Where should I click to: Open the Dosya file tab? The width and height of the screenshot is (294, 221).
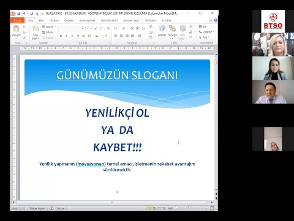click(x=17, y=20)
